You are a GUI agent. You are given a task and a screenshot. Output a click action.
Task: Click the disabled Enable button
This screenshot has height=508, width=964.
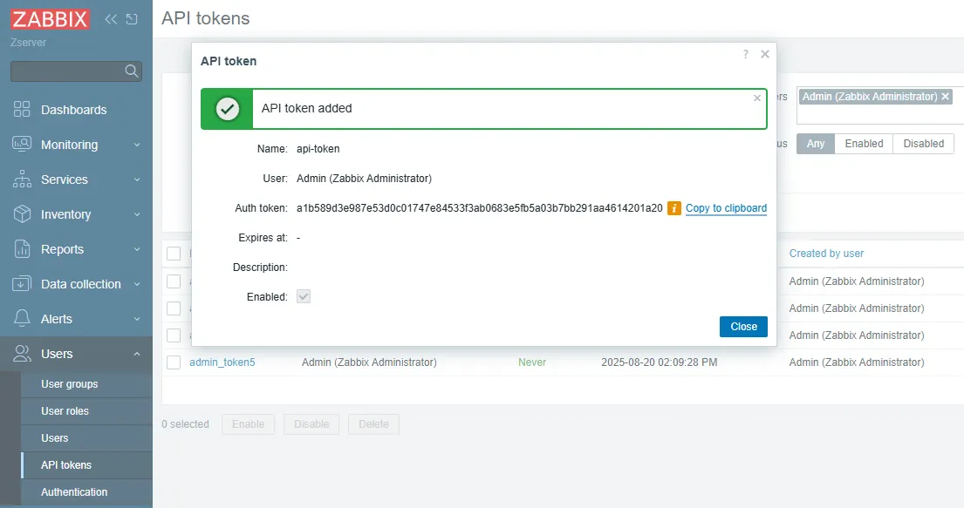(248, 423)
